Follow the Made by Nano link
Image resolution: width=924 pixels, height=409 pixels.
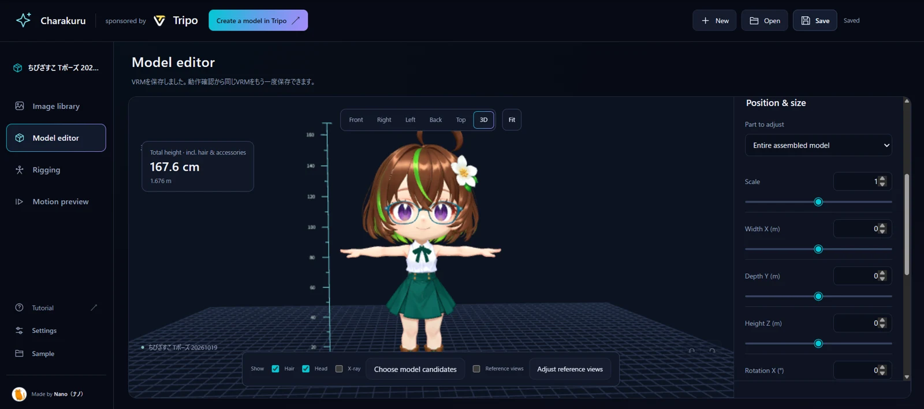click(x=57, y=394)
